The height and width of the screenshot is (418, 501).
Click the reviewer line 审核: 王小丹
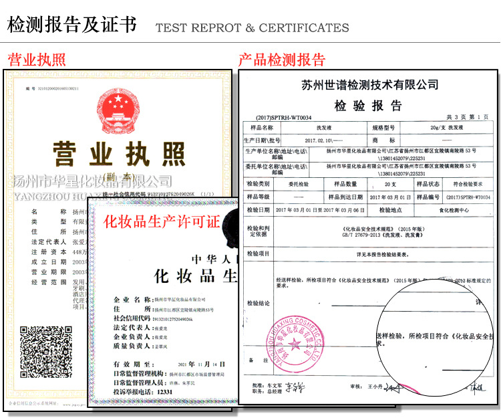(366, 387)
